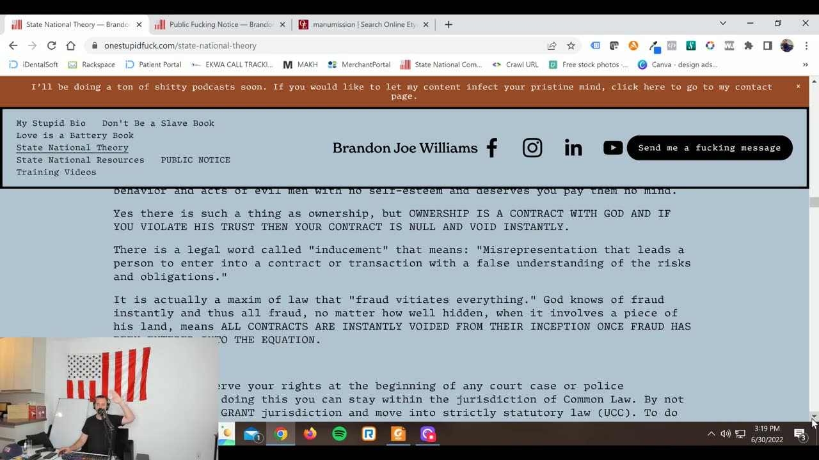Click the Send me a message button
Viewport: 819px width, 460px height.
[710, 148]
